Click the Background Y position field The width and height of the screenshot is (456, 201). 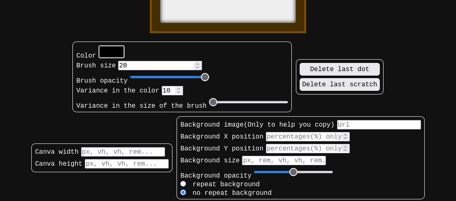point(308,148)
